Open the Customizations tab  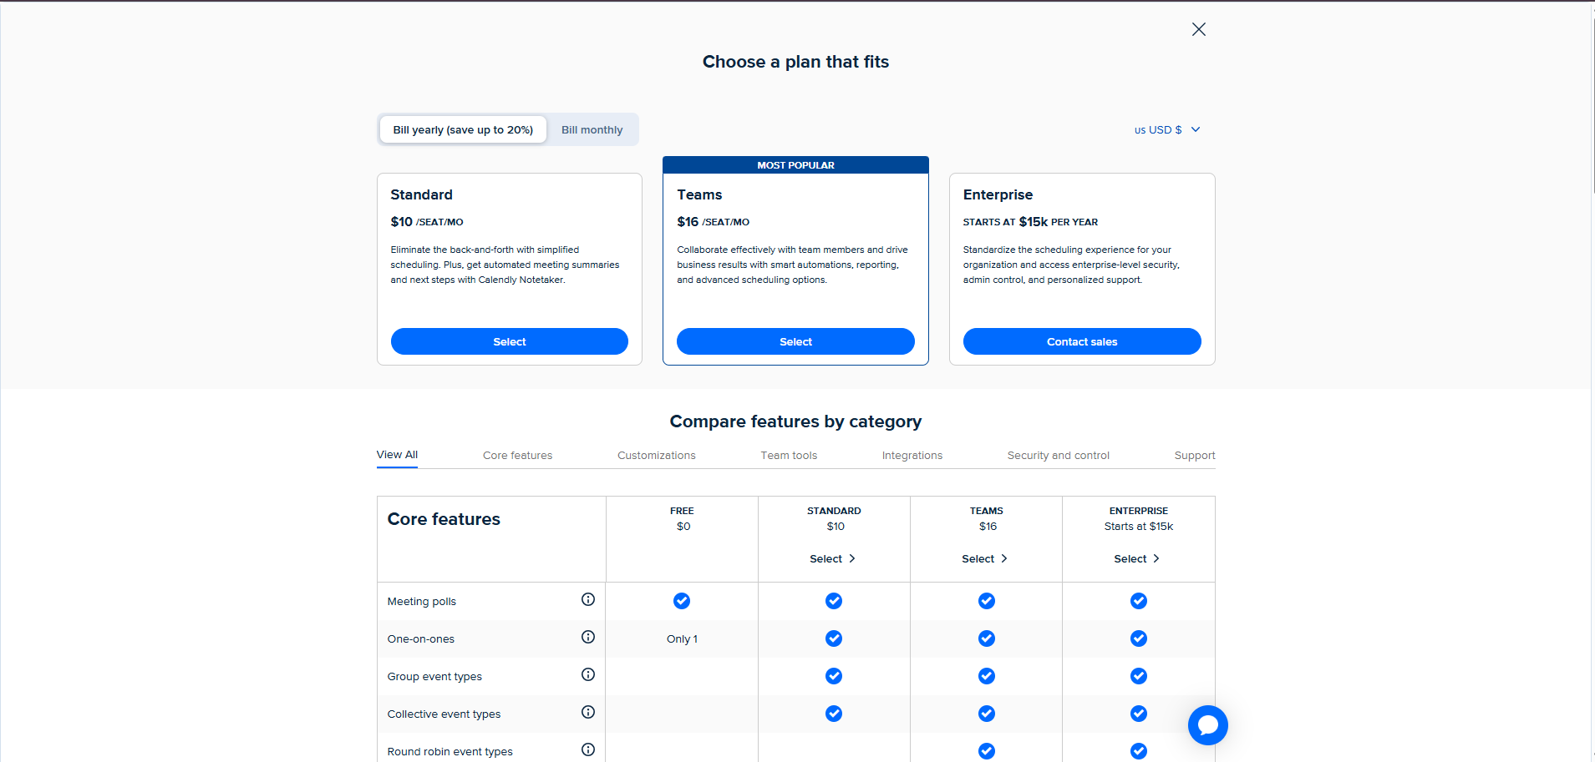pos(656,455)
